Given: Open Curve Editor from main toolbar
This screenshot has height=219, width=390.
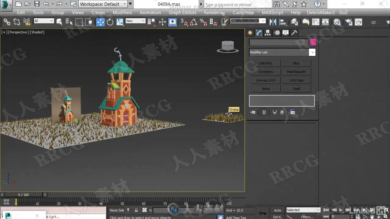Looking at the screenshot, I should click(316, 22).
